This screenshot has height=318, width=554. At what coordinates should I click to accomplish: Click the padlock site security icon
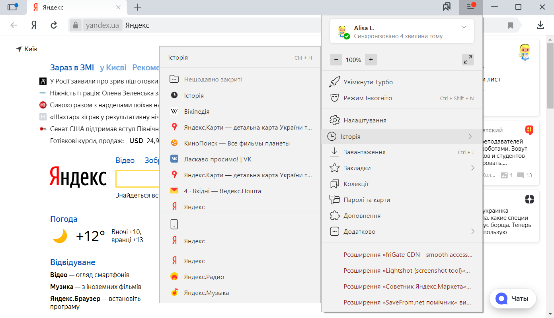pos(76,25)
